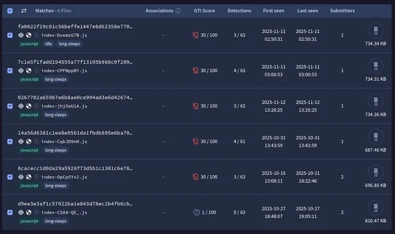Screen dimensions: 395x234
Task: Uncheck the index-DpCp5Yx2.js row checkbox
Action: coord(10,177)
